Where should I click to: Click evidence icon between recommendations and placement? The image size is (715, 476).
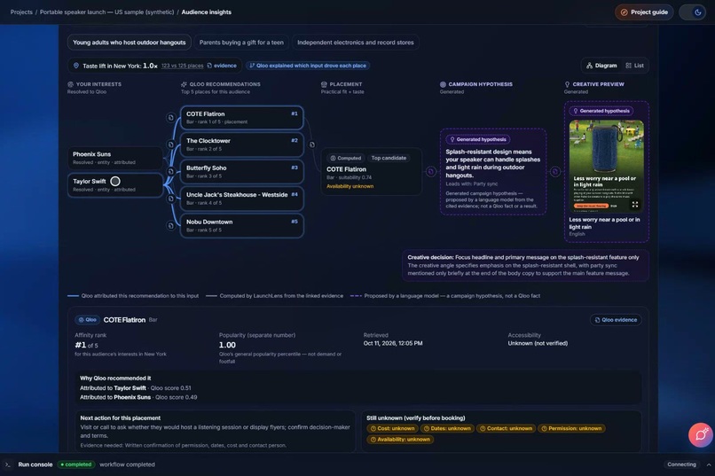pos(312,144)
